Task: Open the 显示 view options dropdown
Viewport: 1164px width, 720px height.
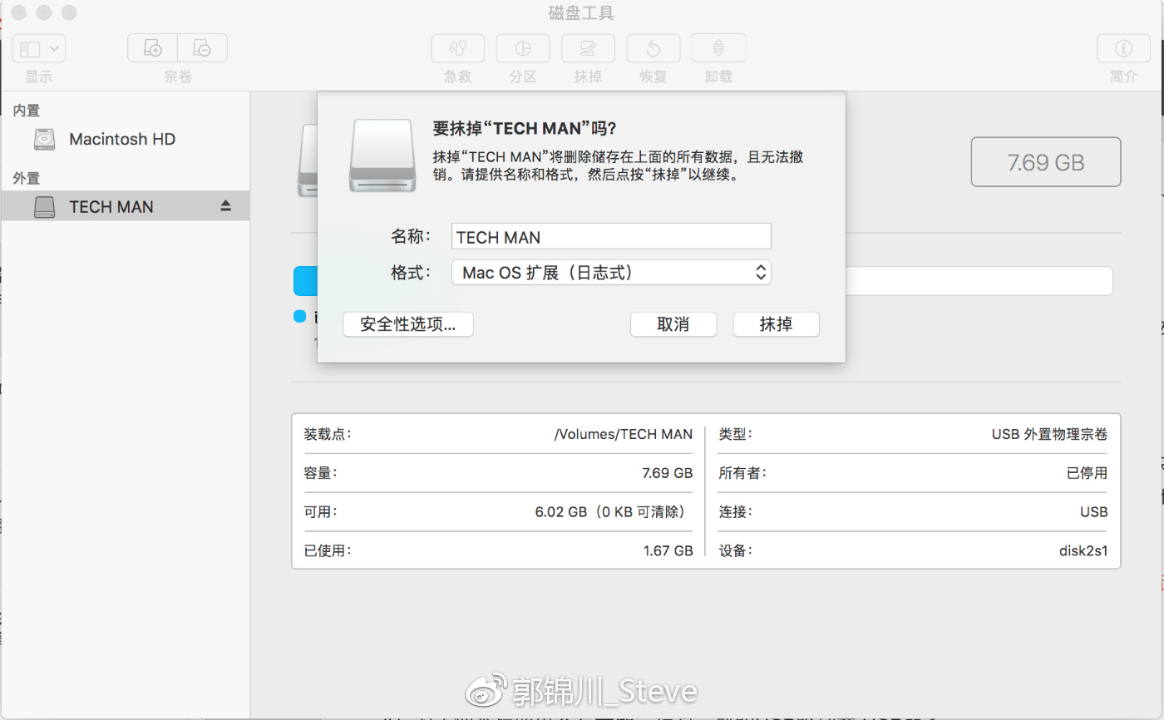Action: coord(38,48)
